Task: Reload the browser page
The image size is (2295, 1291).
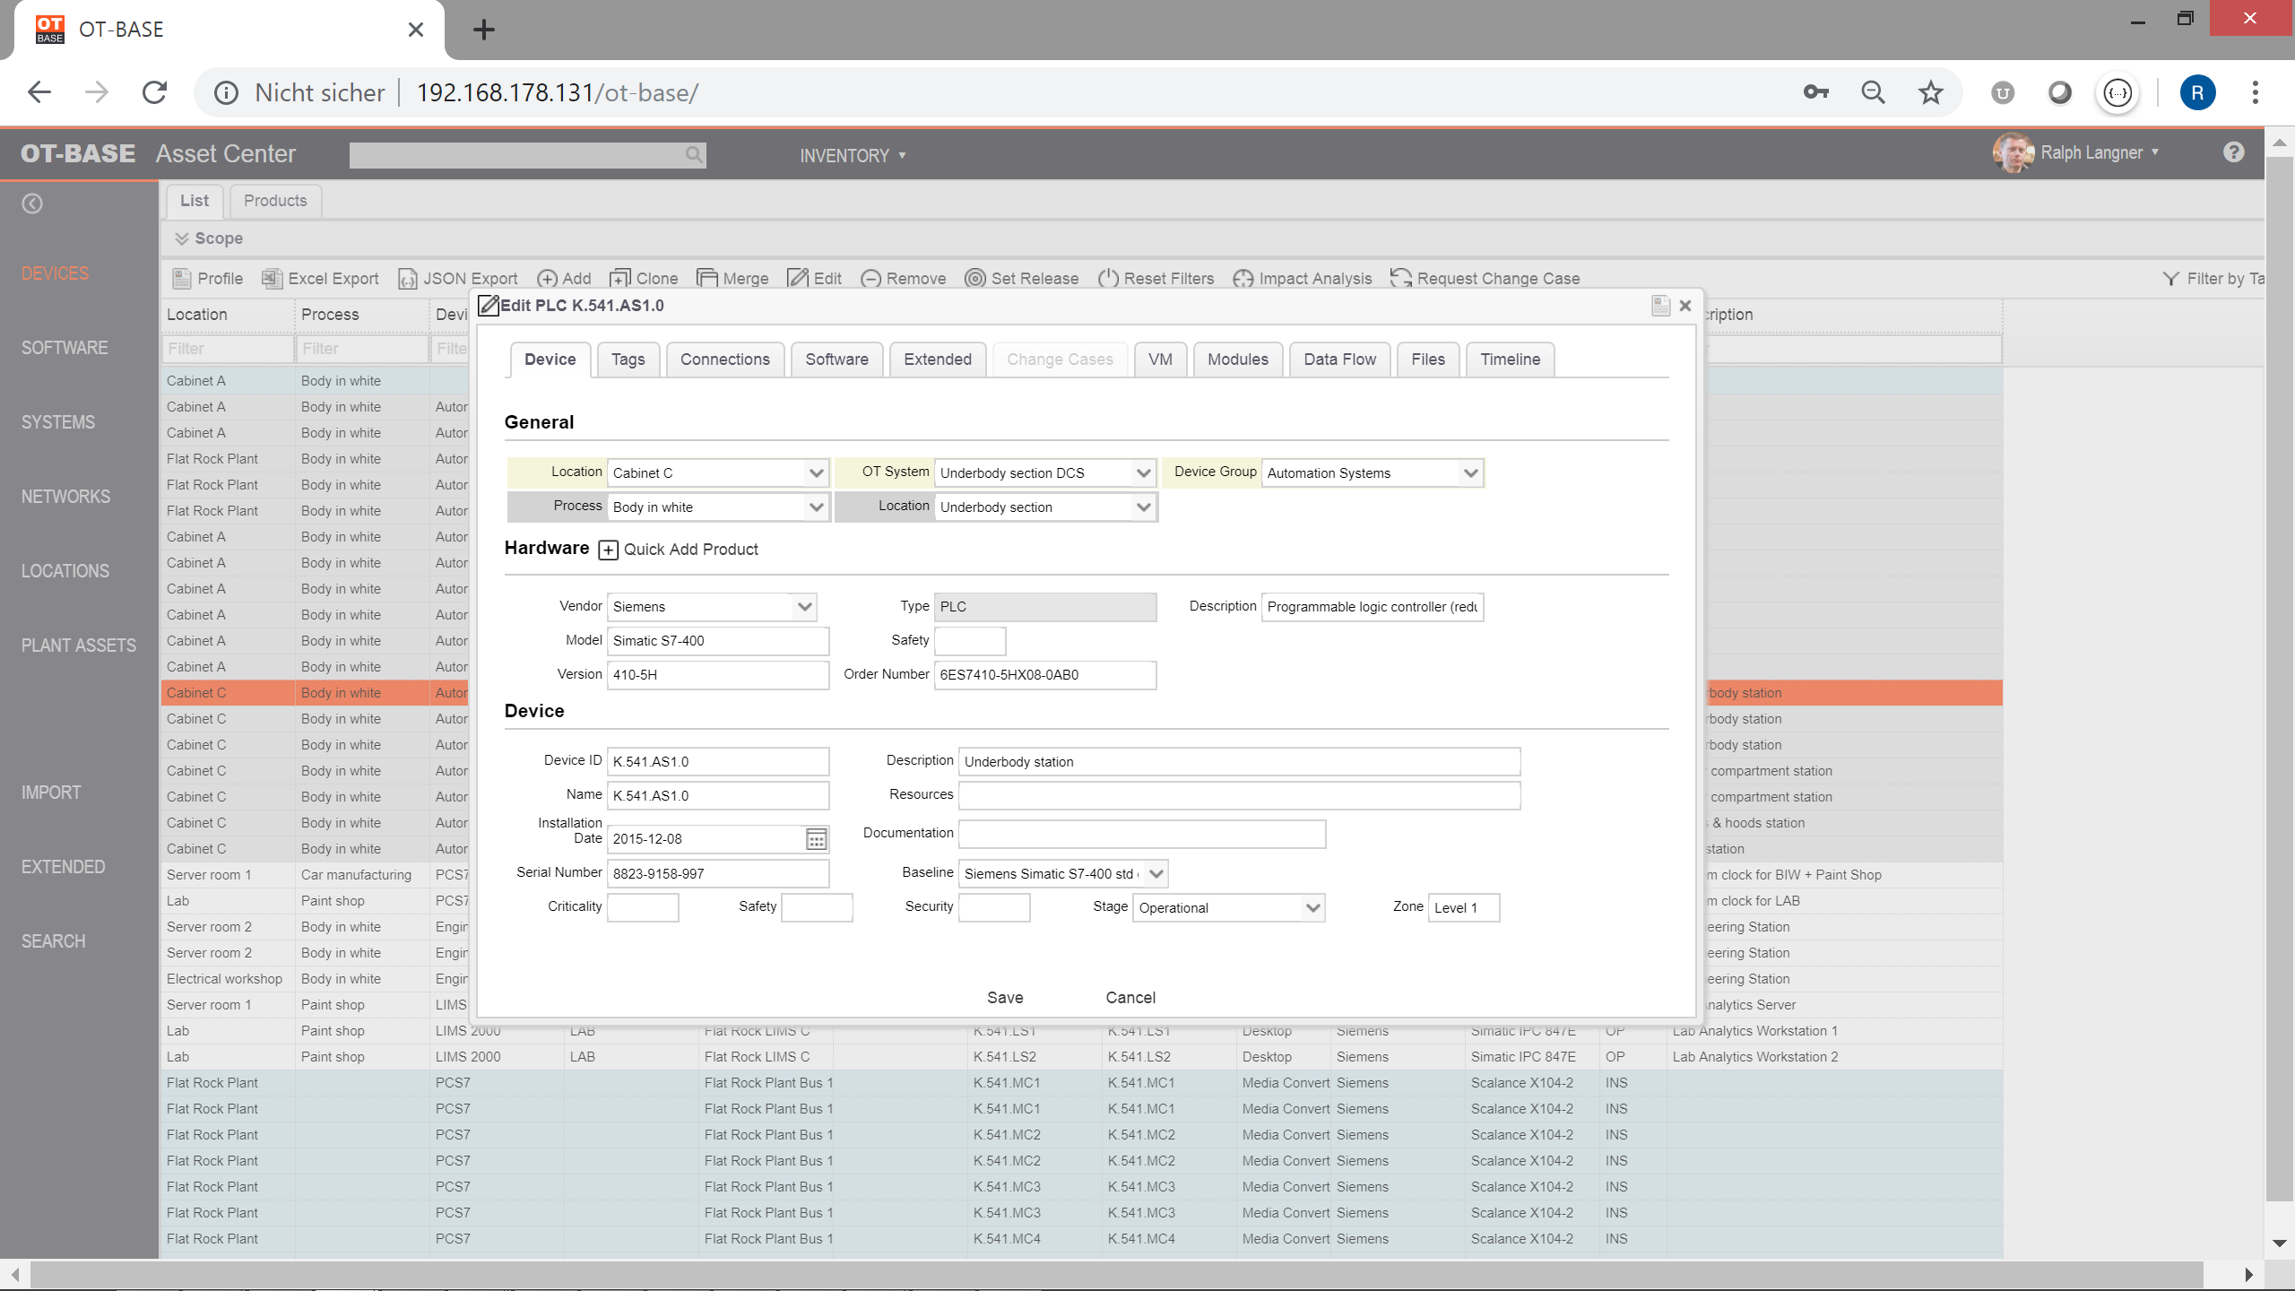Action: pos(155,92)
